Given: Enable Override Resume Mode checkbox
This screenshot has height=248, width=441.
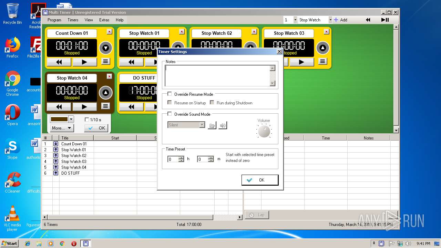Looking at the screenshot, I should pyautogui.click(x=170, y=94).
